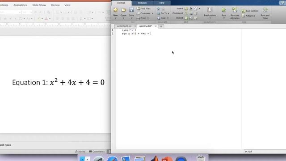Click the Breakpoints icon
286x161 pixels.
pos(210,10)
